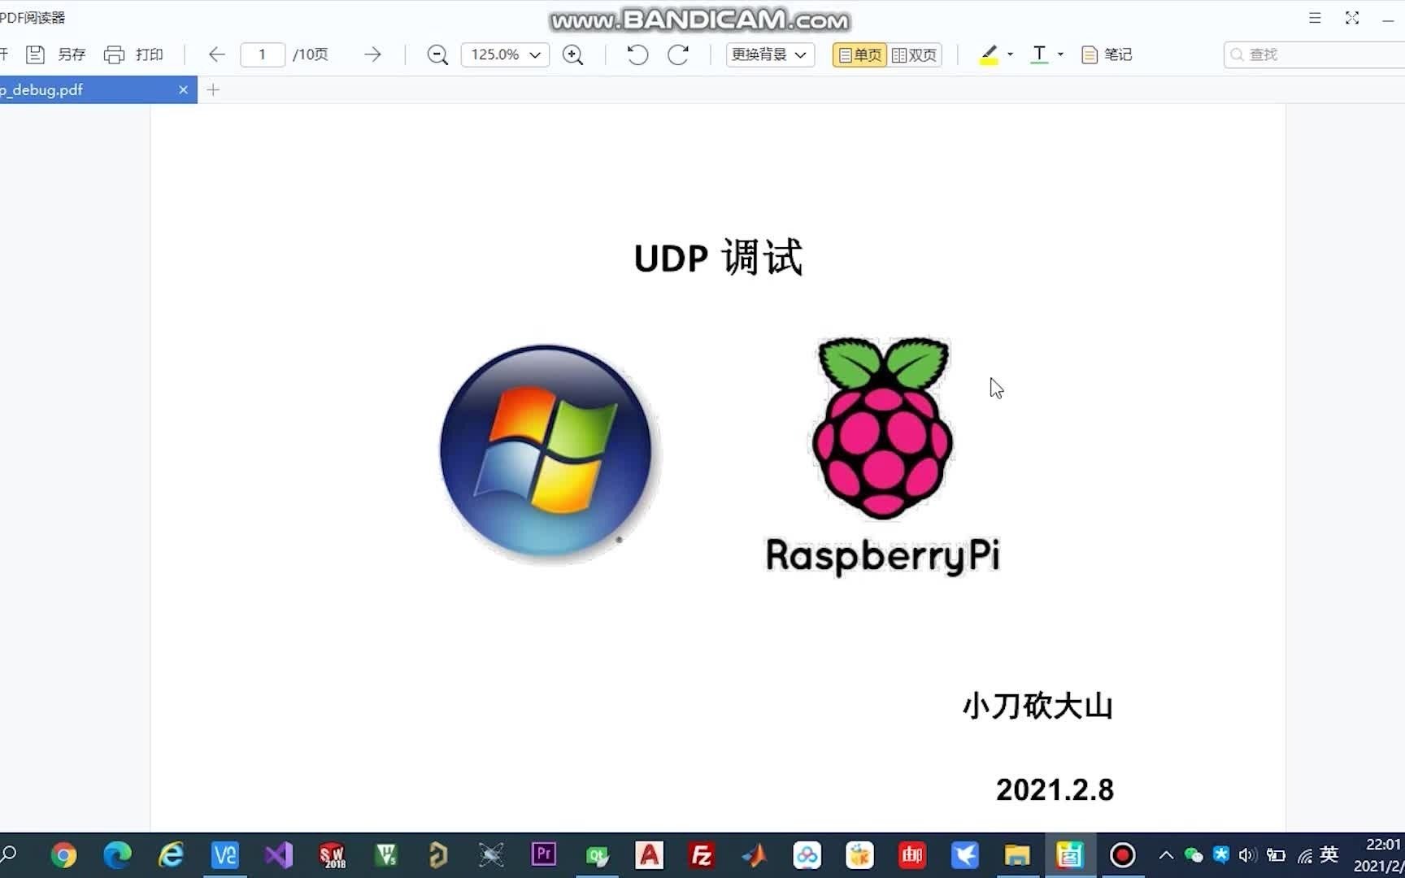Click the 2021.2.8 date text
The width and height of the screenshot is (1405, 878).
(1055, 789)
